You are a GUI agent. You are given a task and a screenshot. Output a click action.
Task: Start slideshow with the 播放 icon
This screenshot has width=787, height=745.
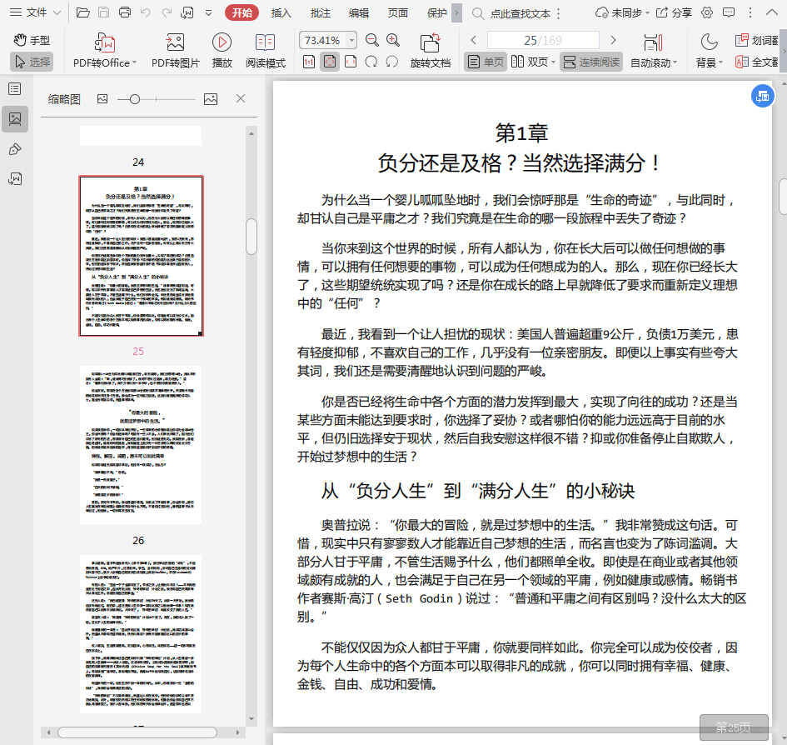click(222, 42)
